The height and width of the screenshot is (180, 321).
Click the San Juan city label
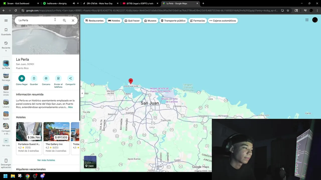tap(150, 103)
